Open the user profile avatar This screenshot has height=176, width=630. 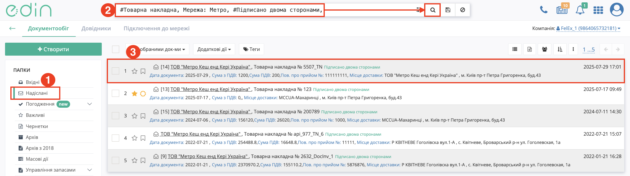617,9
